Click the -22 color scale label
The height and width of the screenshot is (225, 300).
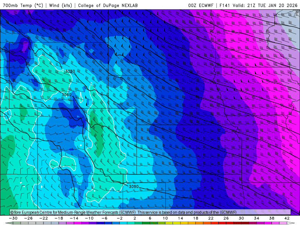click(43, 218)
